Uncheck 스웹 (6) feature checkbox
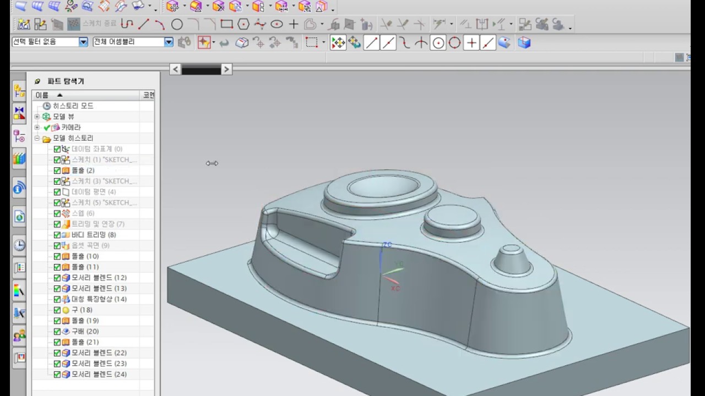 pyautogui.click(x=57, y=213)
